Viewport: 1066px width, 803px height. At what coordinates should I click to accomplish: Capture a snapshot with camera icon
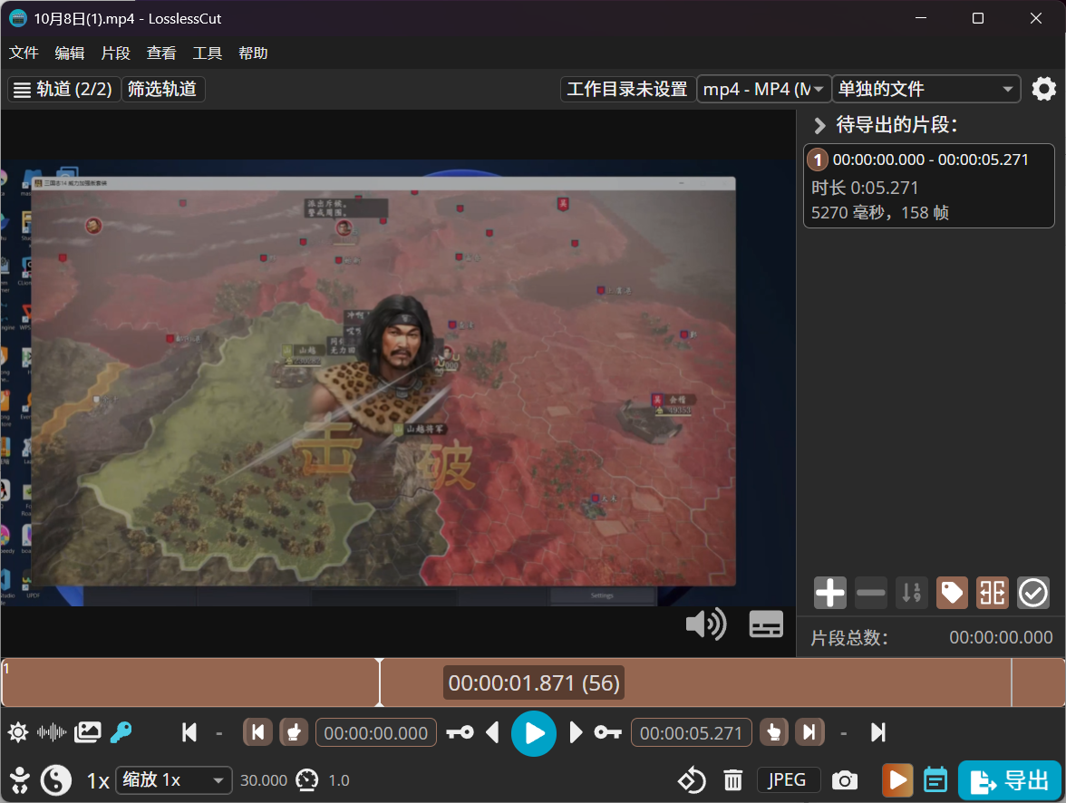845,780
